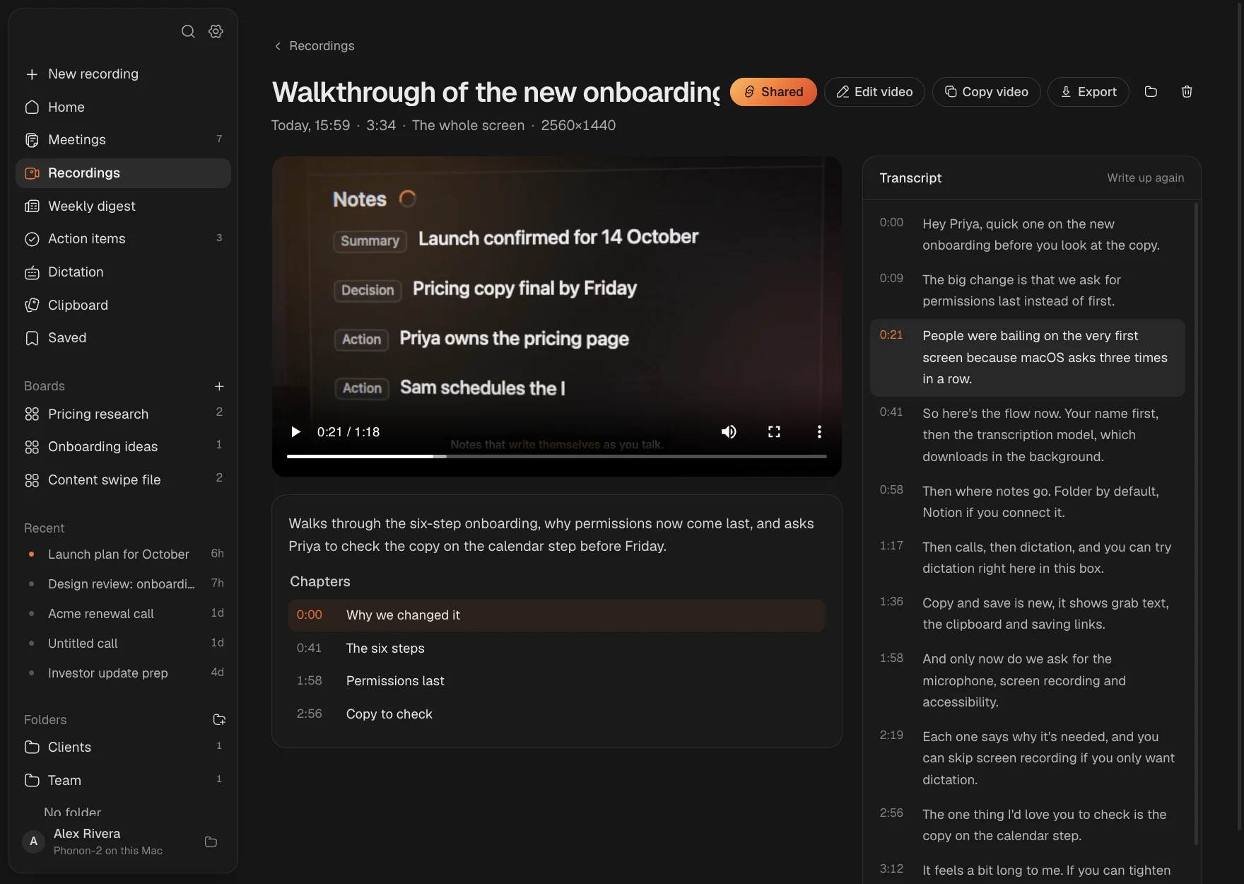Click the transcript panel scrollbar
Image resolution: width=1244 pixels, height=884 pixels.
[1196, 523]
